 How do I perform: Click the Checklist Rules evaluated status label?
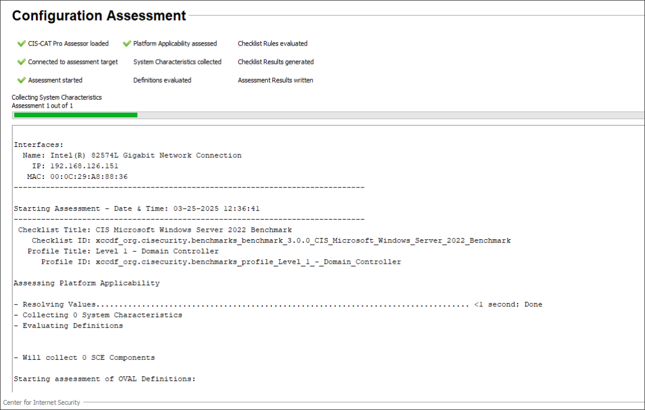click(x=272, y=43)
